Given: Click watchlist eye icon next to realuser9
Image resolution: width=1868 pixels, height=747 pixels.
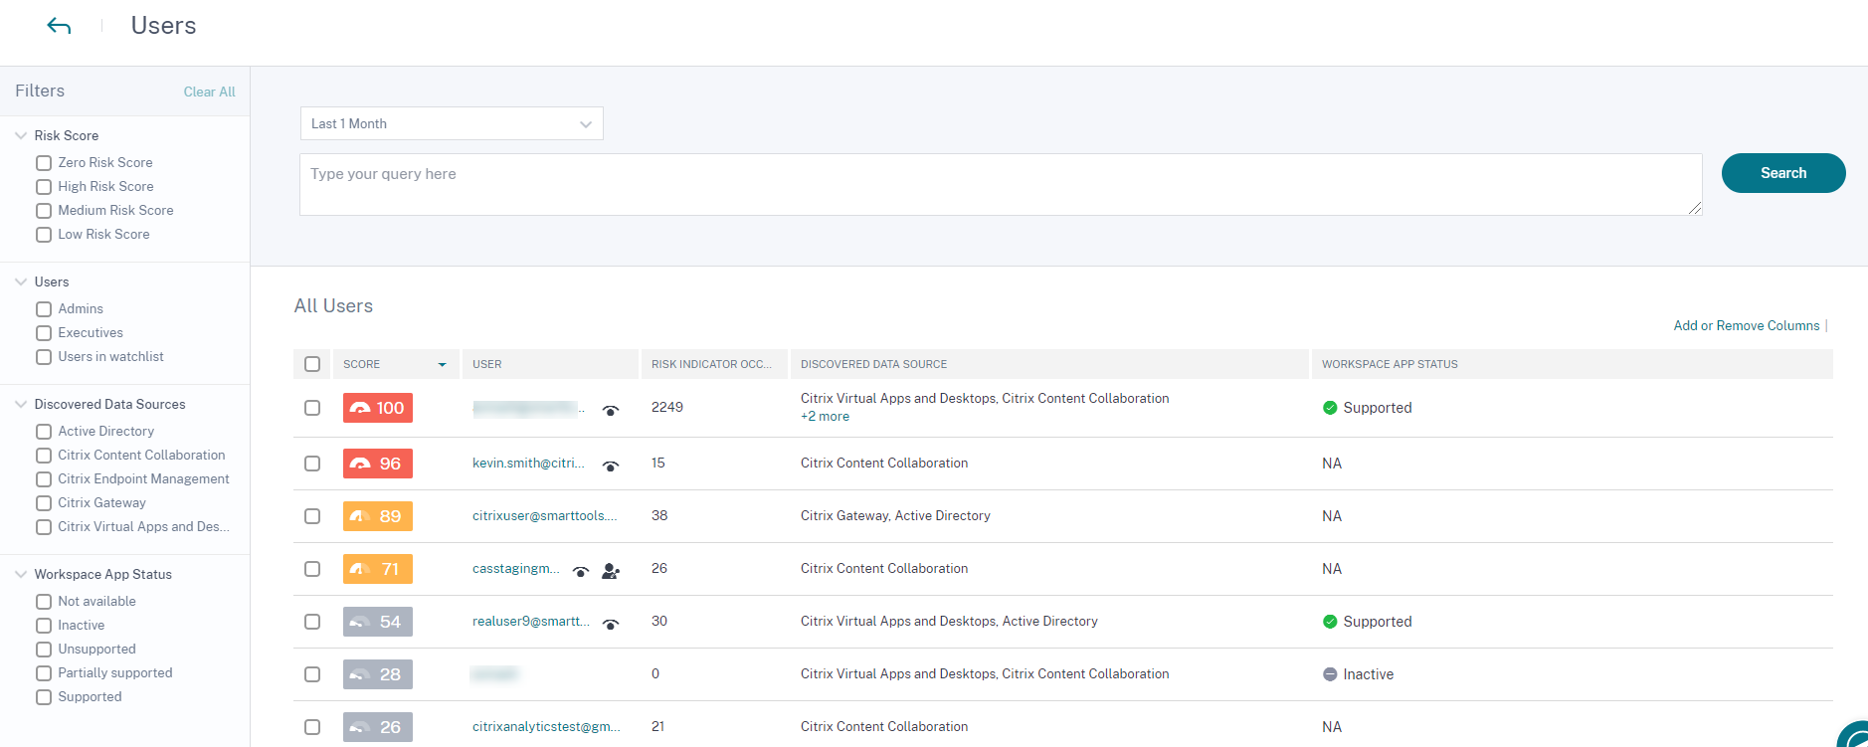Looking at the screenshot, I should [x=611, y=625].
